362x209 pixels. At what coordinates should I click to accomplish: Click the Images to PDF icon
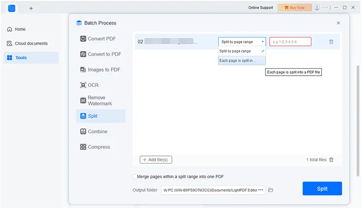coord(83,70)
